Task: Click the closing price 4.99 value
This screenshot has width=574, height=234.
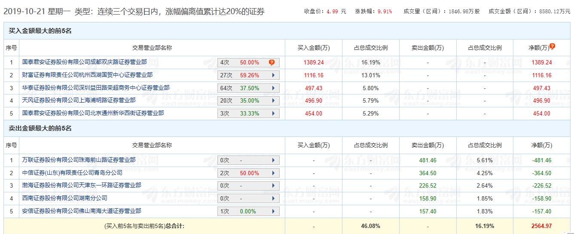Action: [x=333, y=12]
